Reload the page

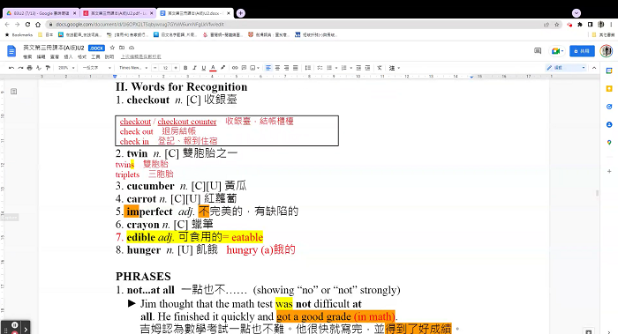pos(27,25)
